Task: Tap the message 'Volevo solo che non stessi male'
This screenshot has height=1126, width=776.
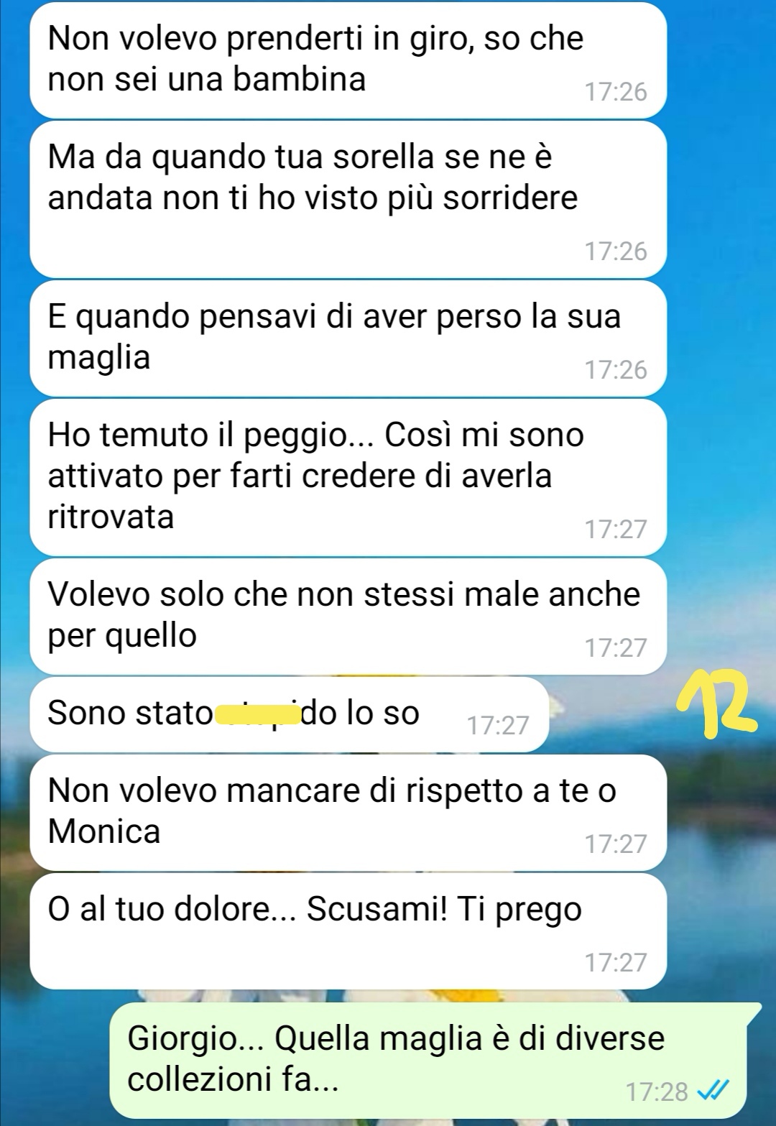Action: coord(348,617)
